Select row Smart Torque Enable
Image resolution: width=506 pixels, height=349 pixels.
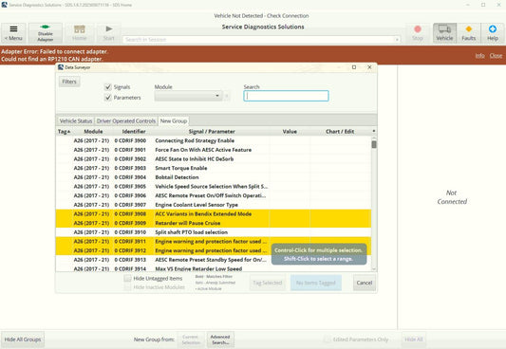coord(214,168)
